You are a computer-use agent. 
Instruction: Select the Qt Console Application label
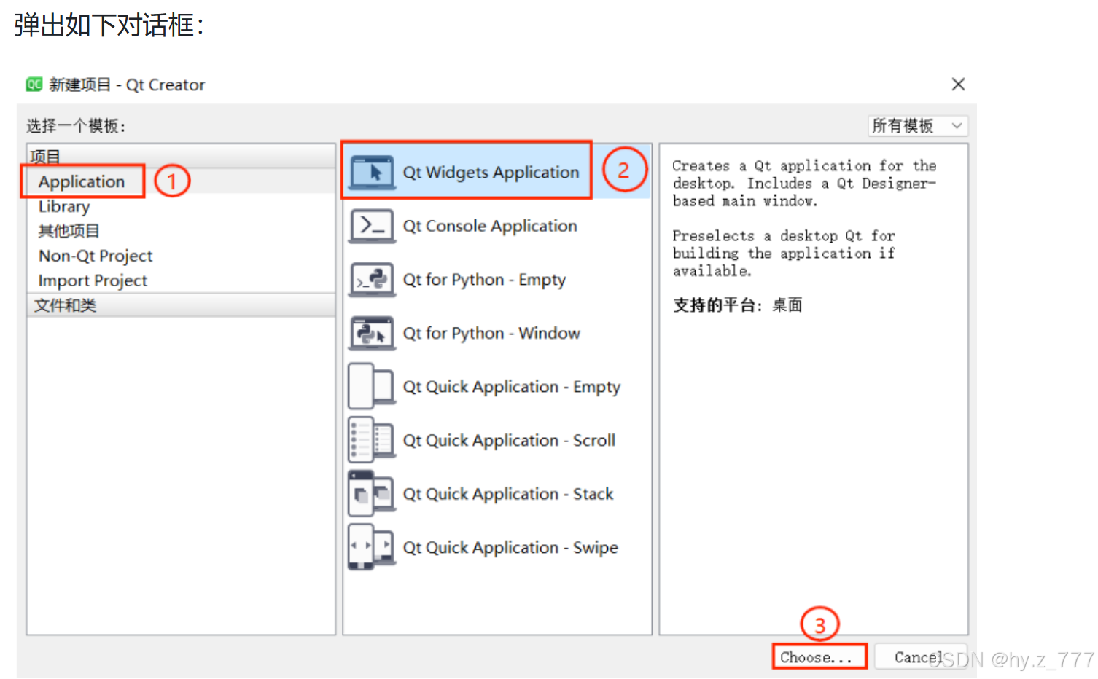(490, 226)
